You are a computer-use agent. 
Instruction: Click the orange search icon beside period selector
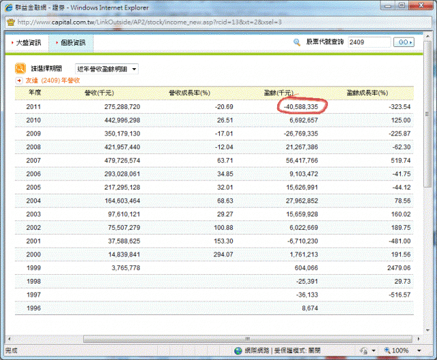coord(20,68)
